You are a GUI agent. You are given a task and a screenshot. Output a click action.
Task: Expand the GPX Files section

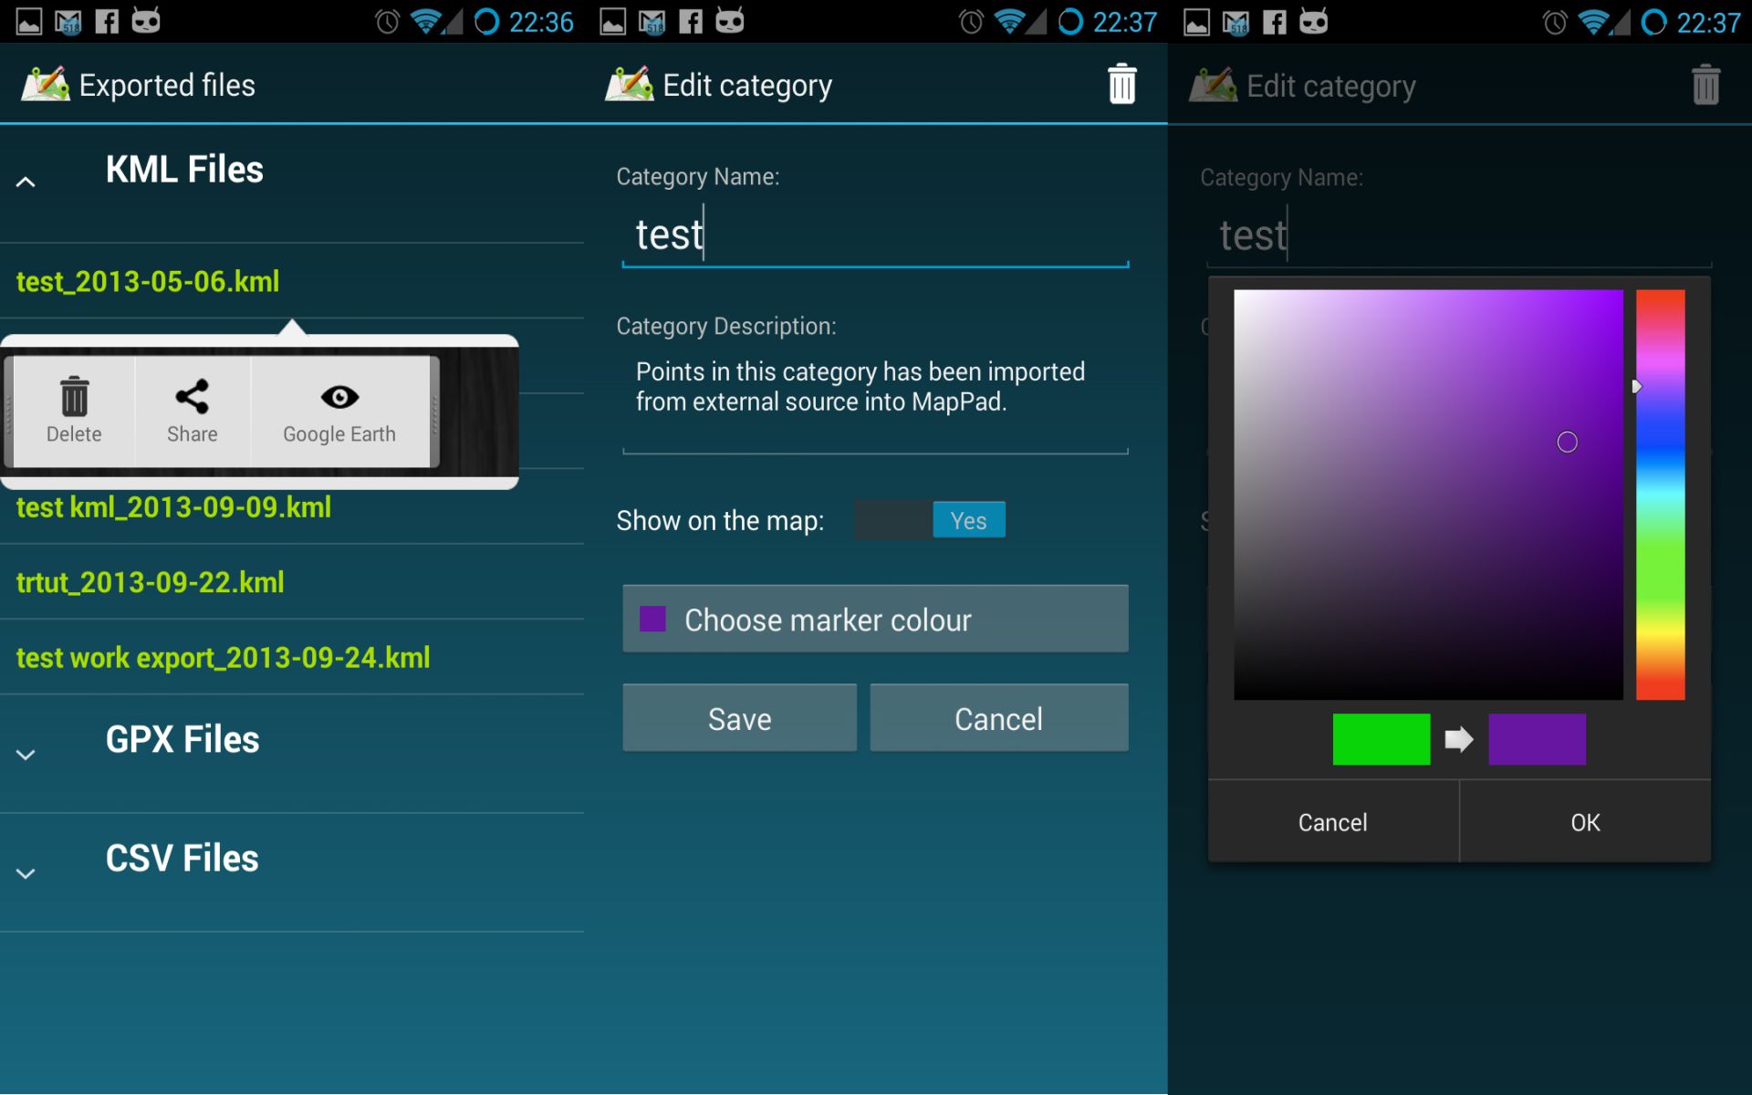[x=26, y=755]
